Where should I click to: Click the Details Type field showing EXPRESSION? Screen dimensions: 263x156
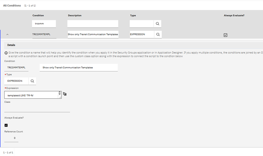16,81
